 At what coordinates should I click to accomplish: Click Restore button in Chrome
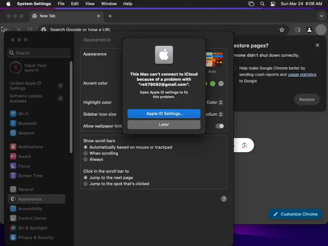pos(307,99)
